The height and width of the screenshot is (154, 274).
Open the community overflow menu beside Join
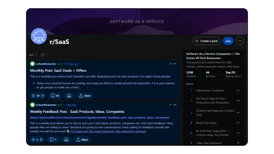pos(240,41)
